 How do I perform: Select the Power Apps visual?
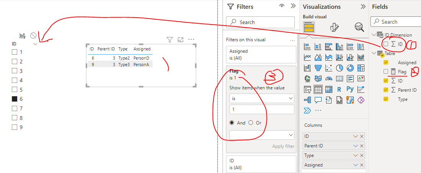[361, 100]
